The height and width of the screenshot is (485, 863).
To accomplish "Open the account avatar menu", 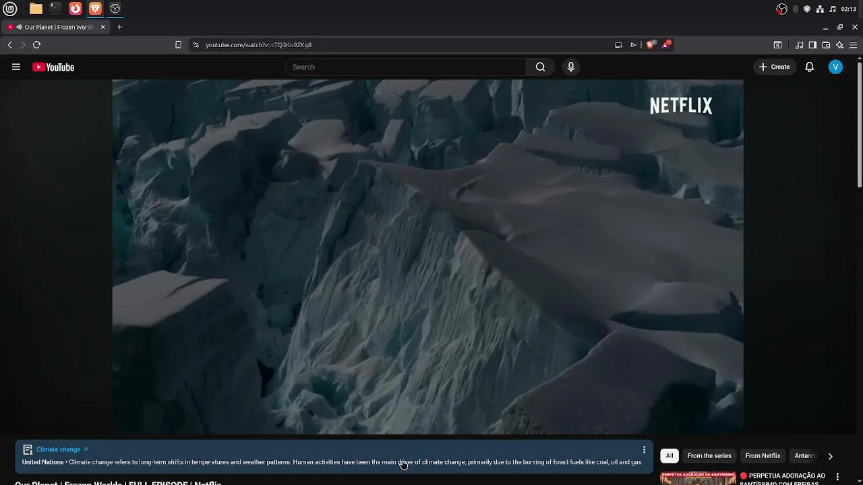I will [835, 67].
